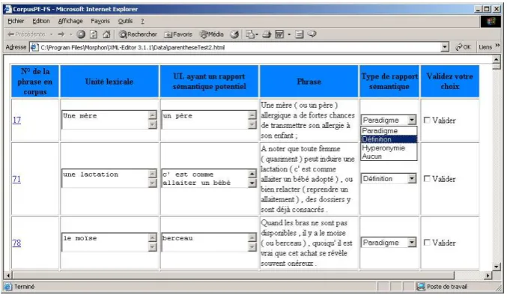Click page vertical scrollbar down arrow

coord(497,267)
